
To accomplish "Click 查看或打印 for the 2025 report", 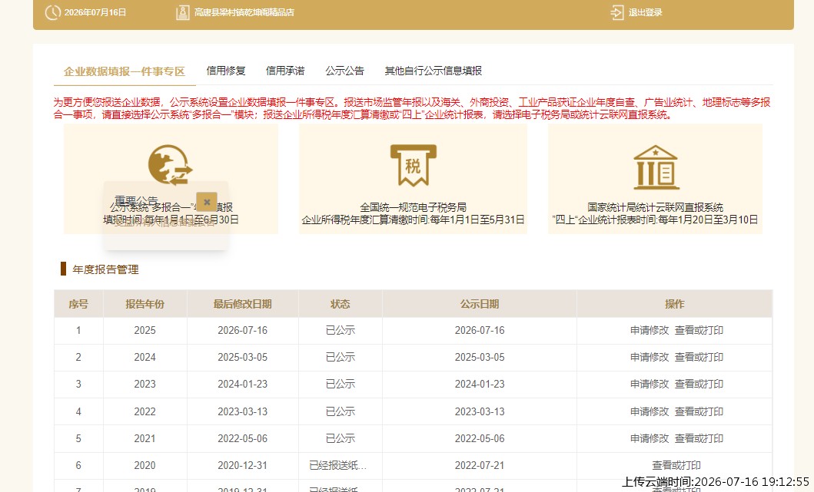I will pos(699,330).
